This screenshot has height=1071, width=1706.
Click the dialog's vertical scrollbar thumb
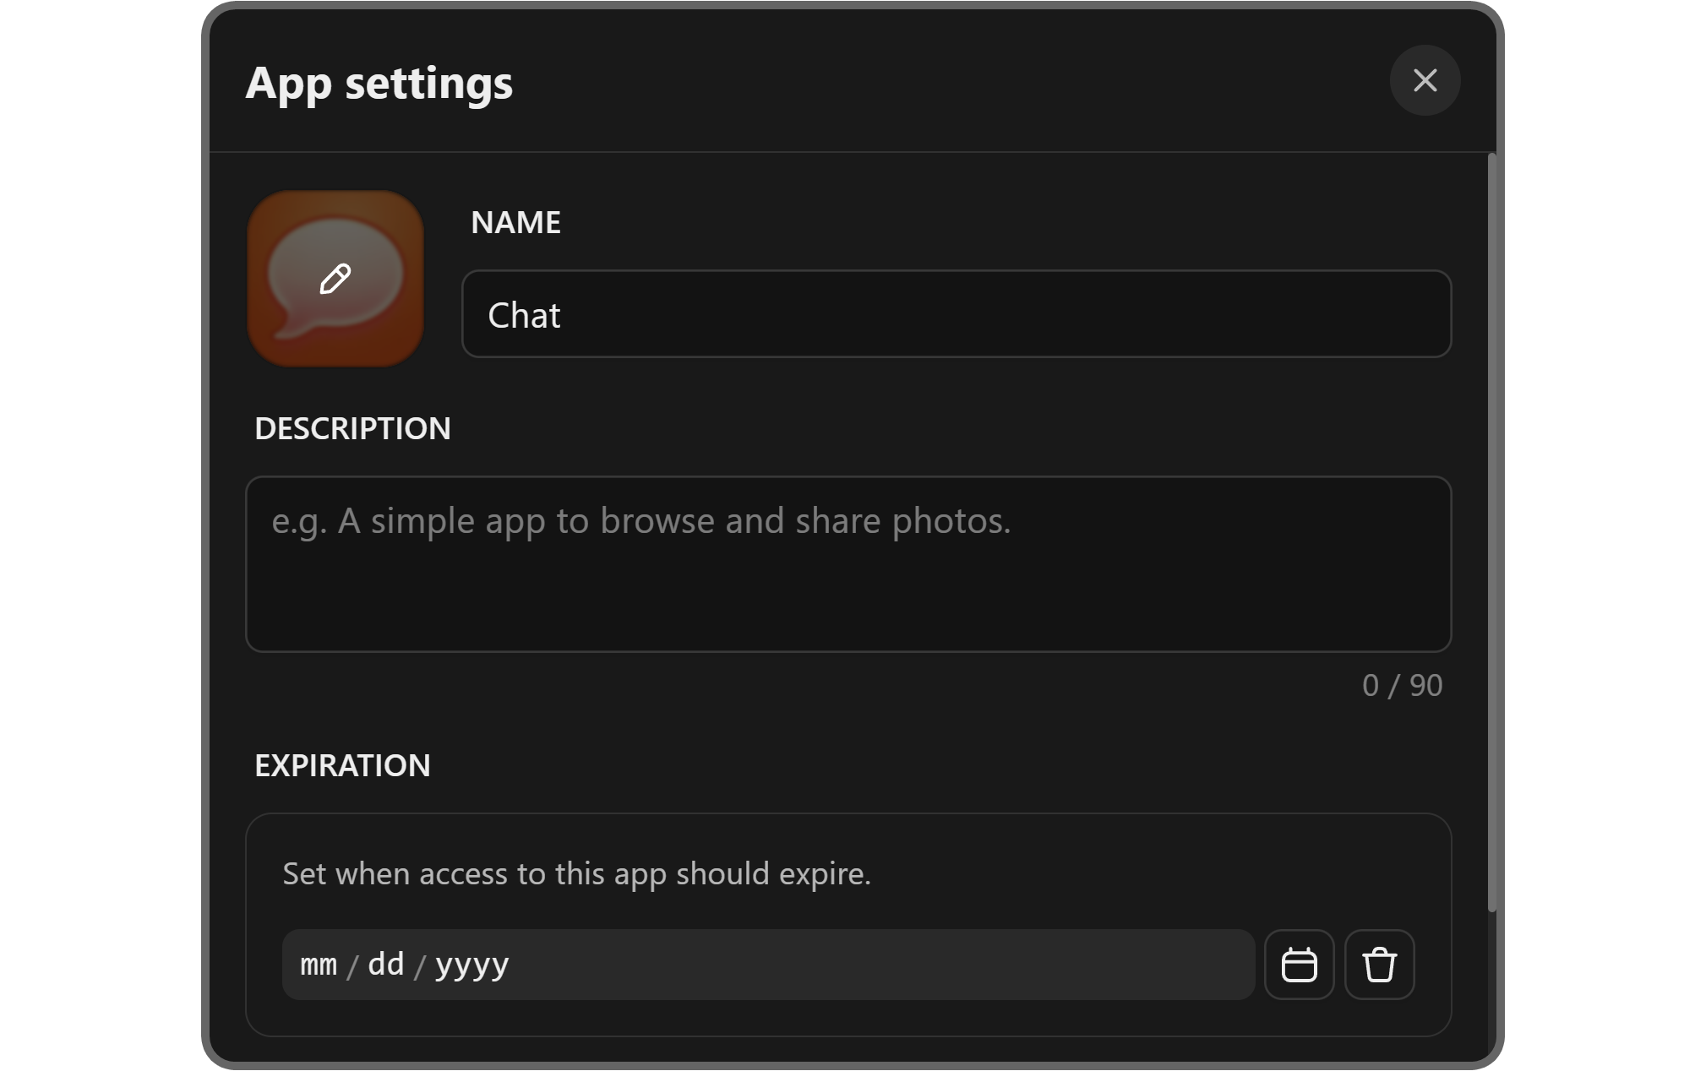click(1491, 532)
